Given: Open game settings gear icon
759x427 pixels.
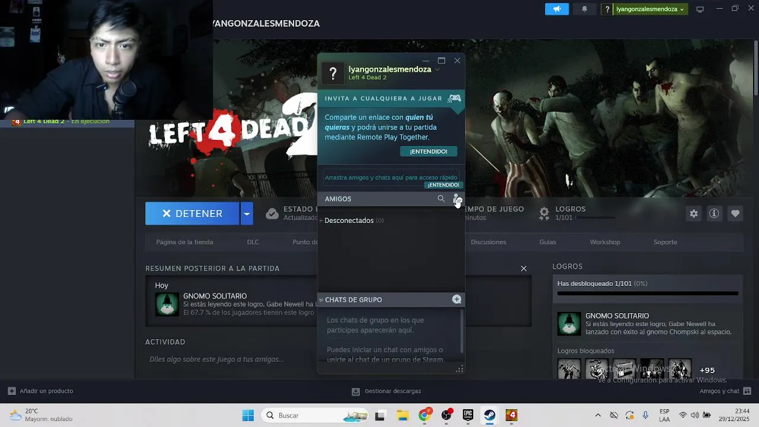Looking at the screenshot, I should click(694, 213).
